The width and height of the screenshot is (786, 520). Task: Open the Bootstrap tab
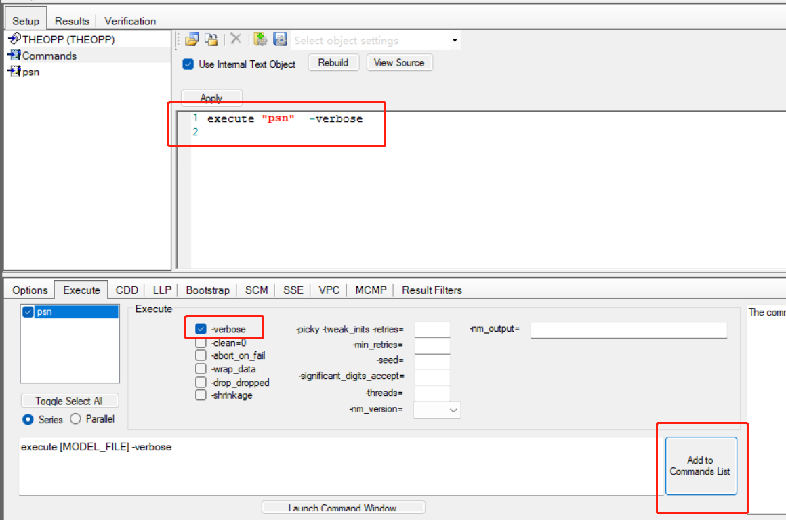pyautogui.click(x=207, y=290)
